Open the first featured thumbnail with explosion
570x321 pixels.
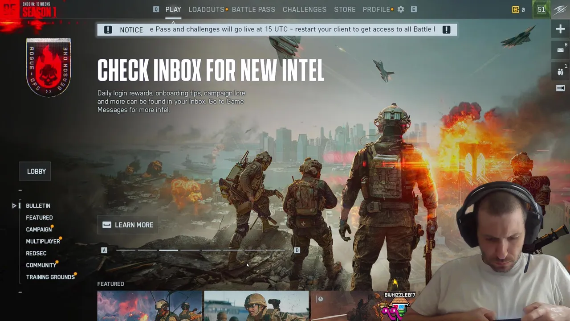(x=150, y=306)
